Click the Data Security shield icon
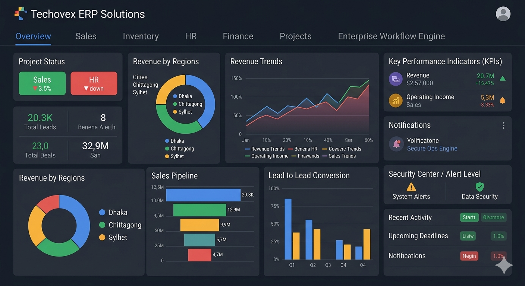525x286 pixels. coord(480,187)
